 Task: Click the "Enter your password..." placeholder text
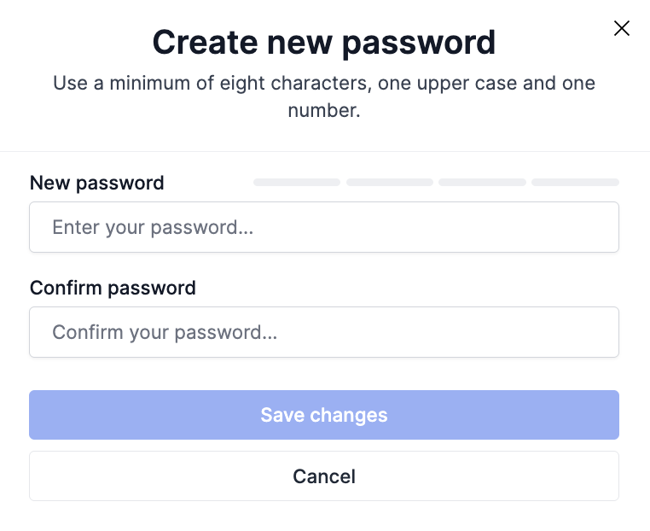click(x=153, y=227)
